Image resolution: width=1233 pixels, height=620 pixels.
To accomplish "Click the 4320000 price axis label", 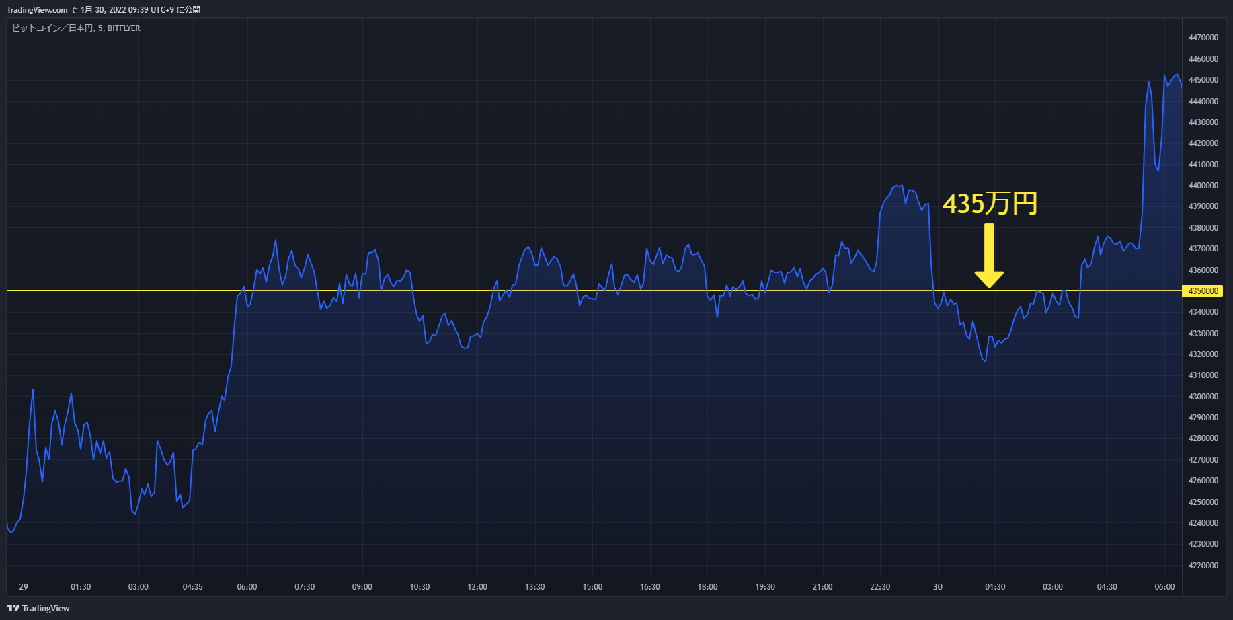I will pyautogui.click(x=1203, y=354).
